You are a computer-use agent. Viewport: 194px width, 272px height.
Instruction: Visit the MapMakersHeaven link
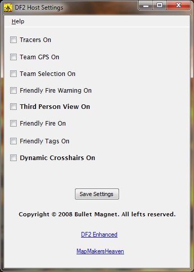pyautogui.click(x=100, y=251)
